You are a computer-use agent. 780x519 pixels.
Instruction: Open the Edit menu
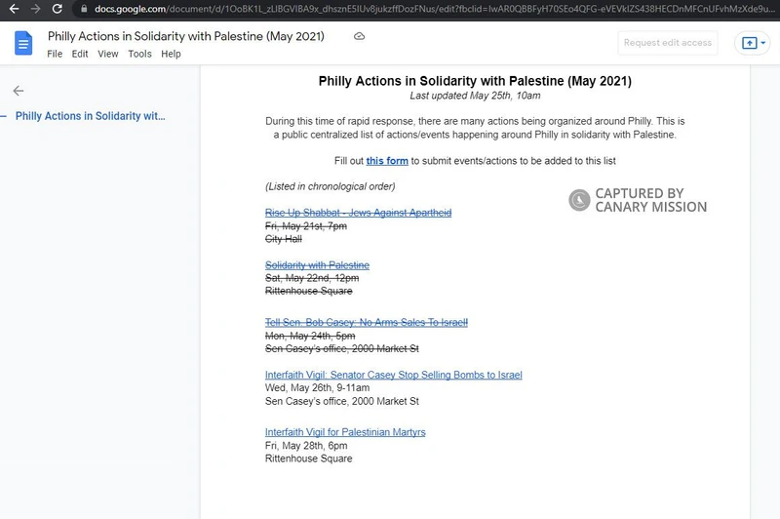tap(80, 54)
